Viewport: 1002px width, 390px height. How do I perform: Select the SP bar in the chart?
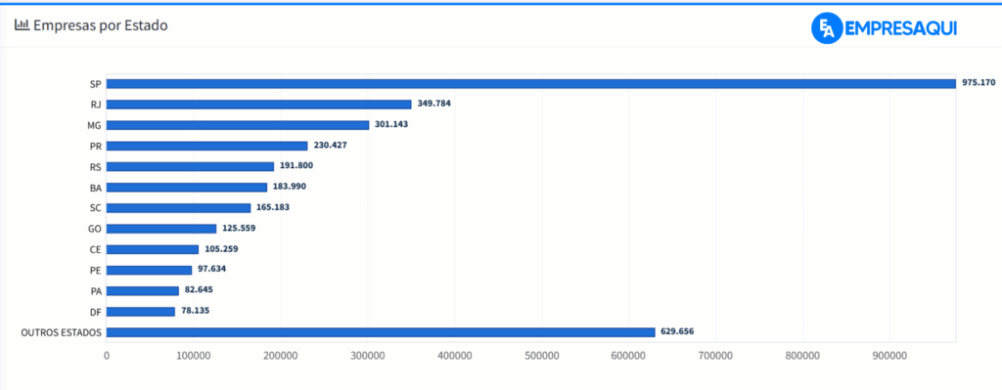(531, 84)
